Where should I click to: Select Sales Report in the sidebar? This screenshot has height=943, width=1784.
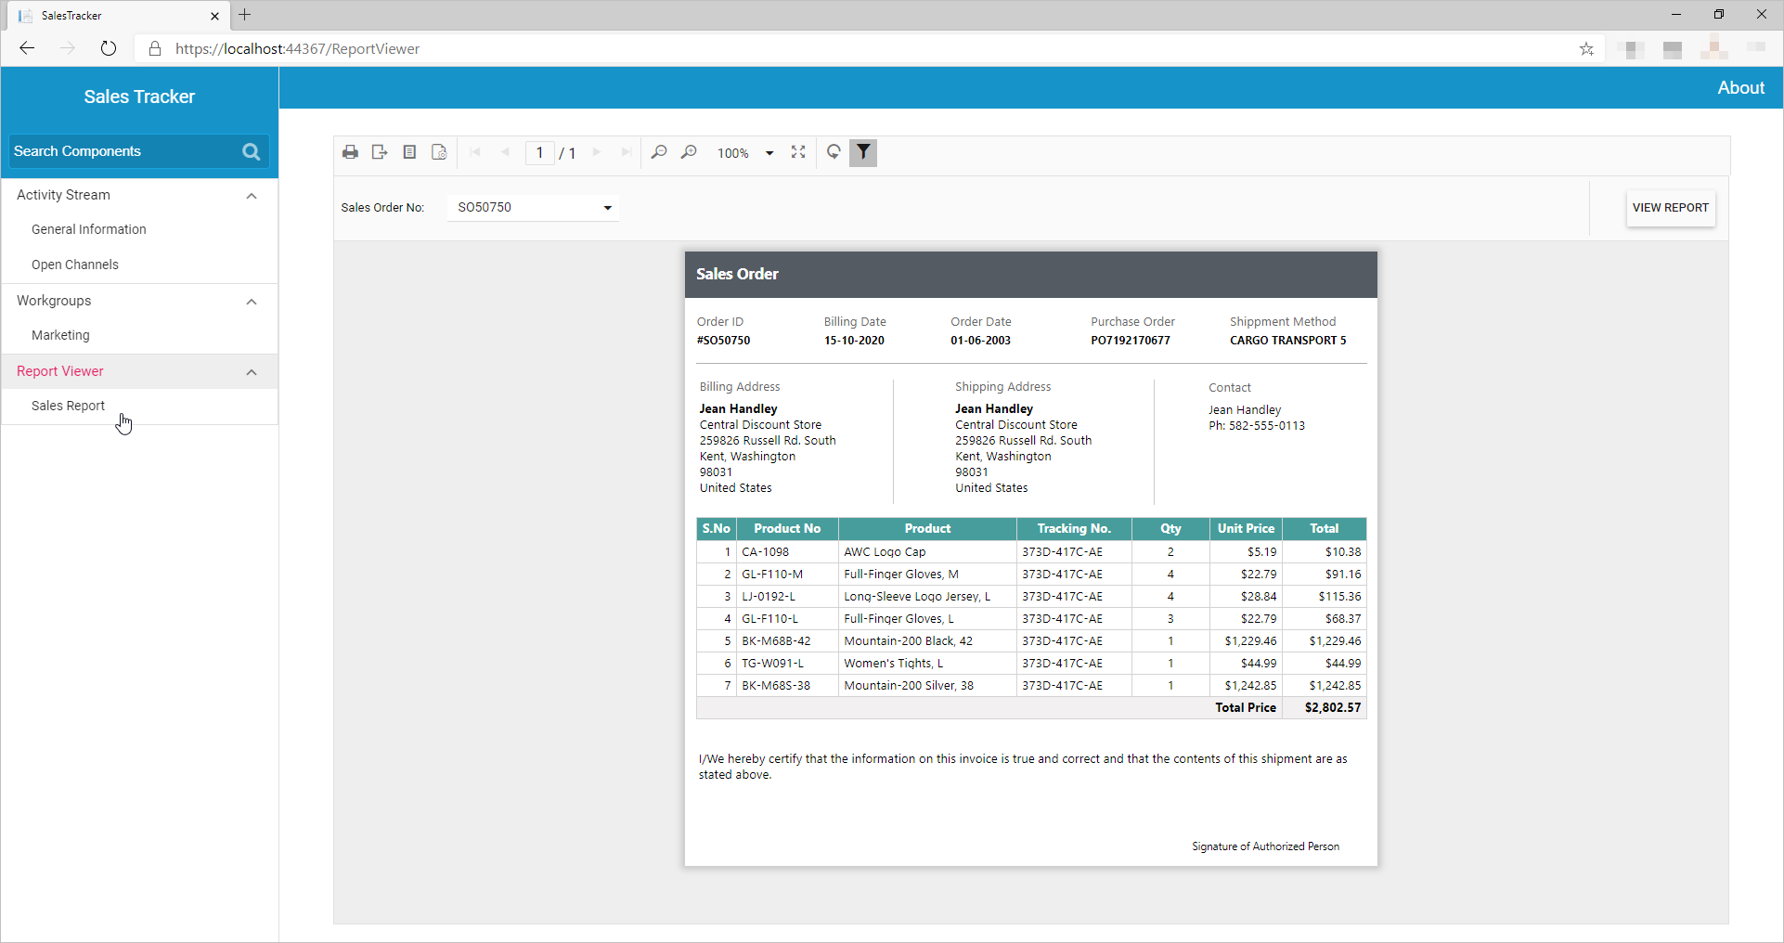68,406
